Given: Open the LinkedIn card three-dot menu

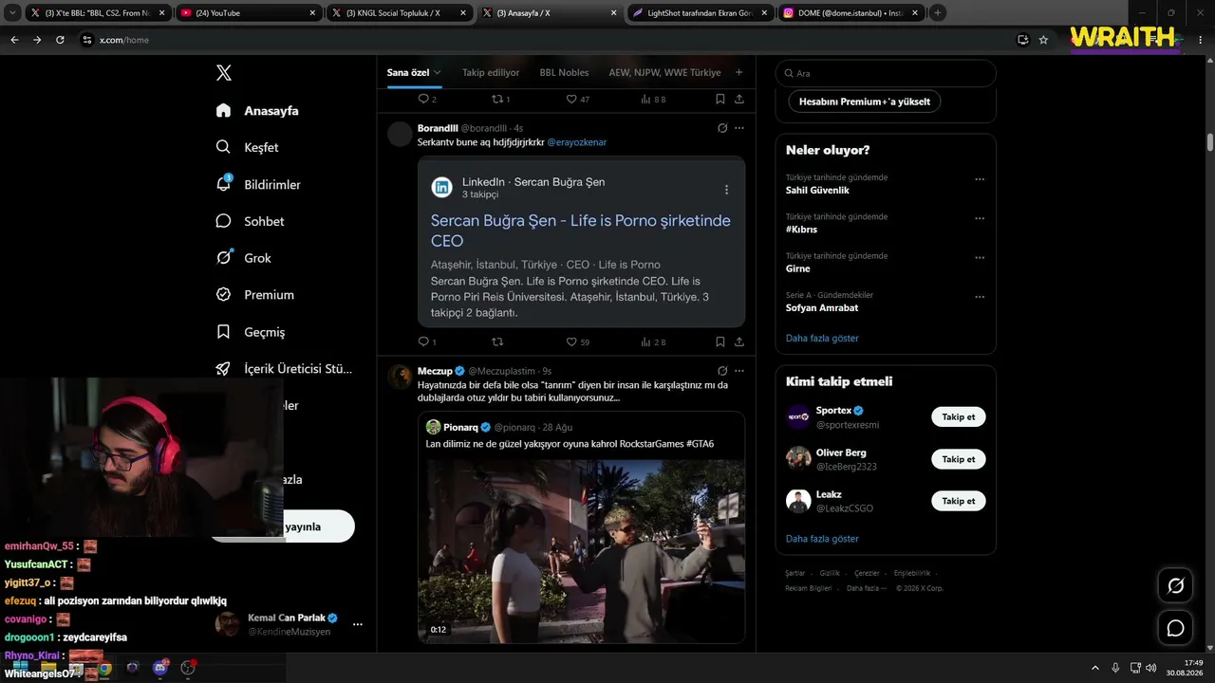Looking at the screenshot, I should pyautogui.click(x=726, y=190).
